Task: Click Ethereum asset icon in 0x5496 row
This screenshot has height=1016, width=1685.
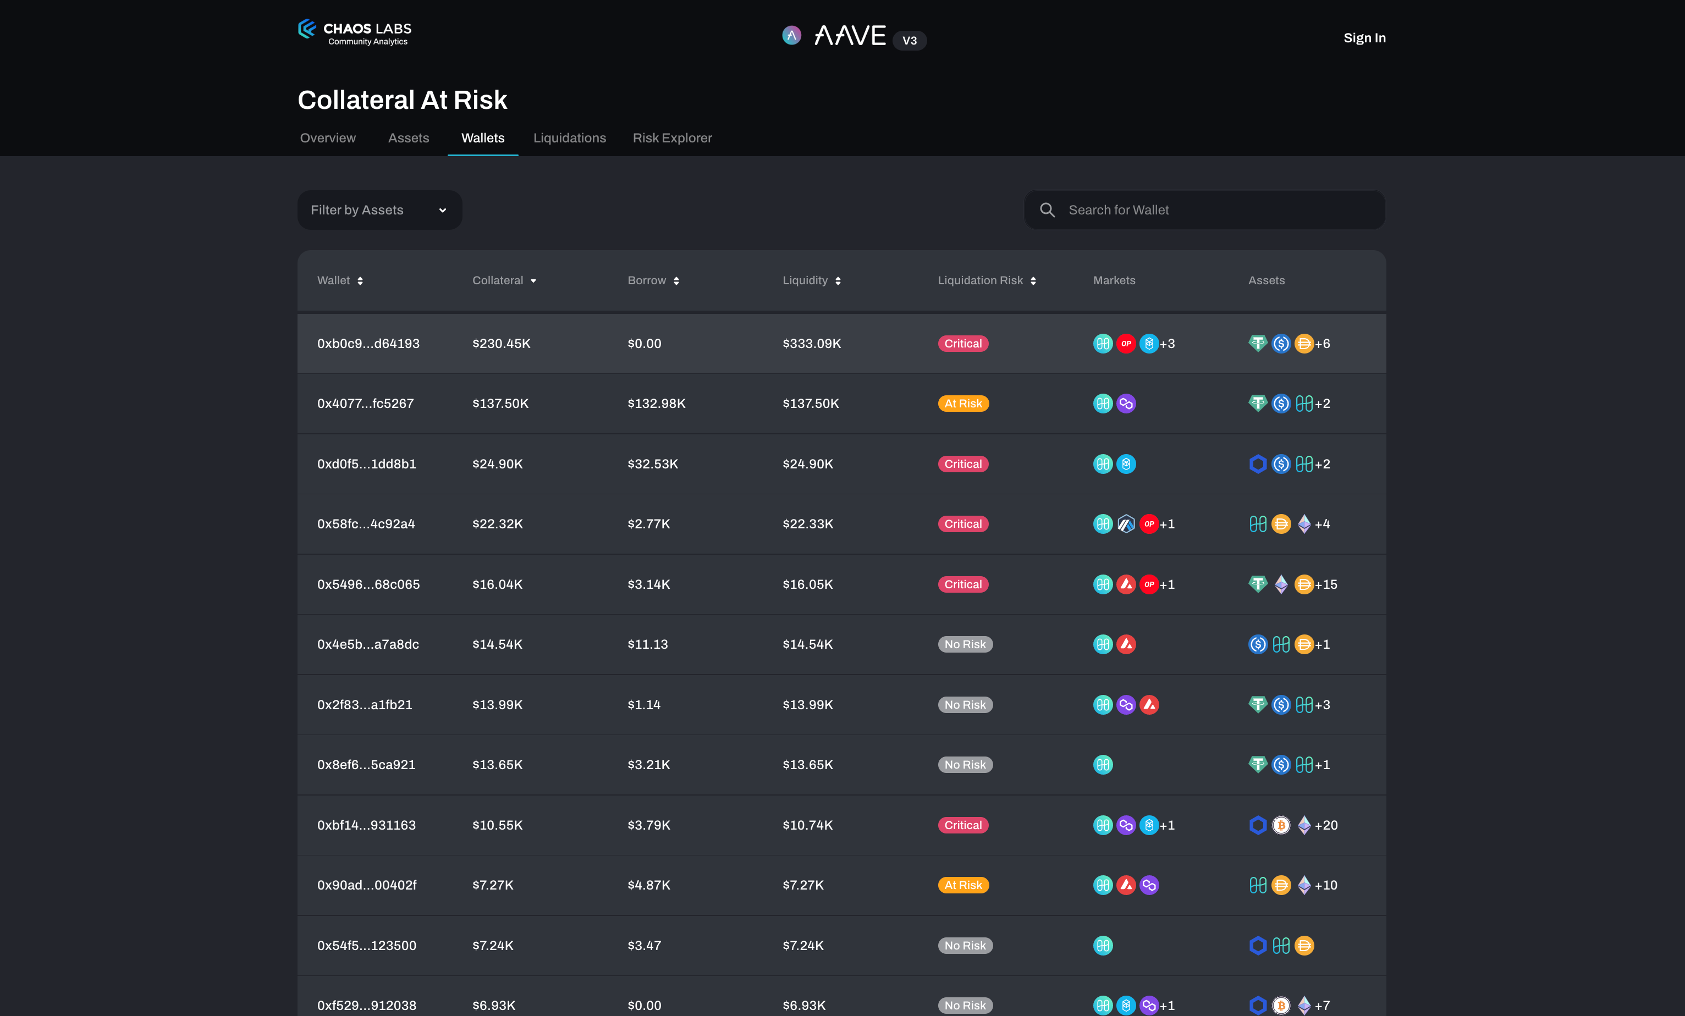Action: (1281, 584)
